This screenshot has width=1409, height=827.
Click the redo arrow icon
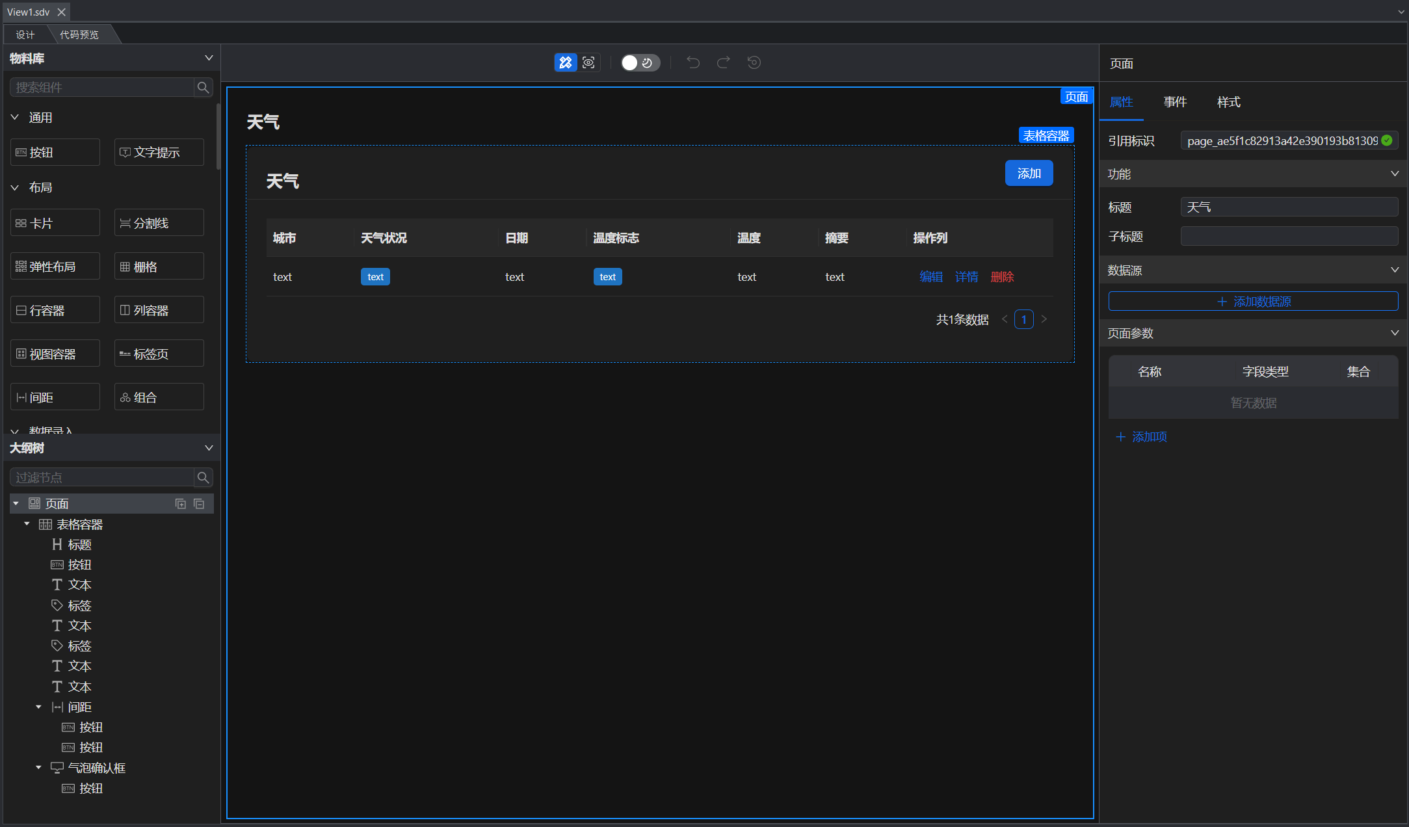[x=723, y=62]
